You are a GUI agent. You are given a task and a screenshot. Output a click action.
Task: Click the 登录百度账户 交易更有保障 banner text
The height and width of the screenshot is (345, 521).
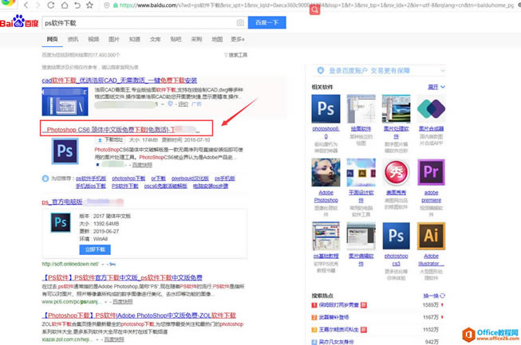[x=369, y=70]
